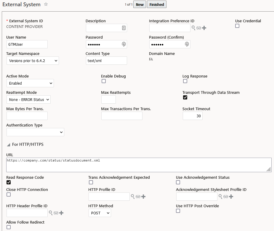Toggle the Enable Debug checkbox

click(x=104, y=81)
